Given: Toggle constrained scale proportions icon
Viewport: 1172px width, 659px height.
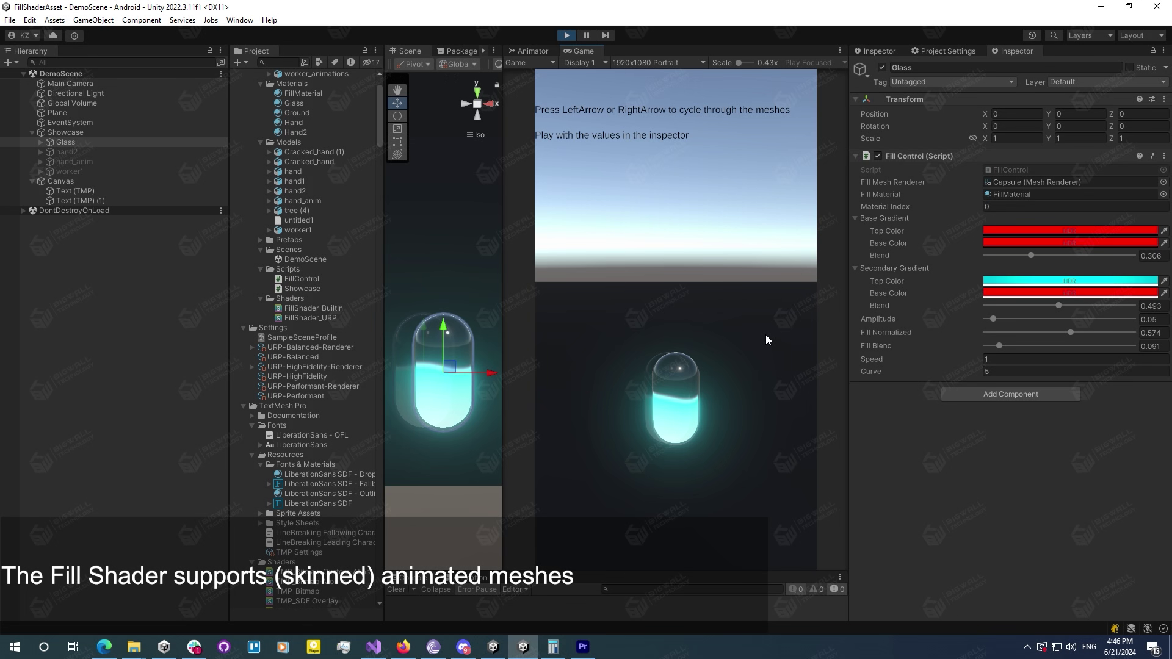Looking at the screenshot, I should tap(973, 138).
